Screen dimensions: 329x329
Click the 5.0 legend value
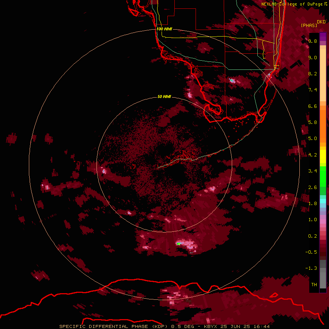tap(313, 139)
